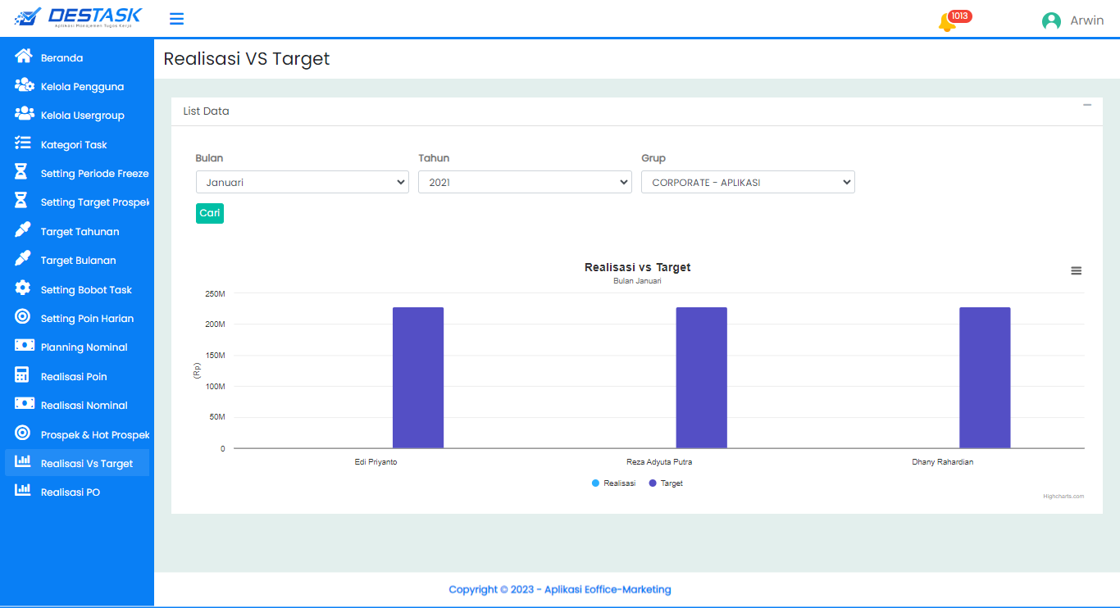Image resolution: width=1120 pixels, height=608 pixels.
Task: Click the Setting Bobot Task gear icon
Action: (x=24, y=288)
